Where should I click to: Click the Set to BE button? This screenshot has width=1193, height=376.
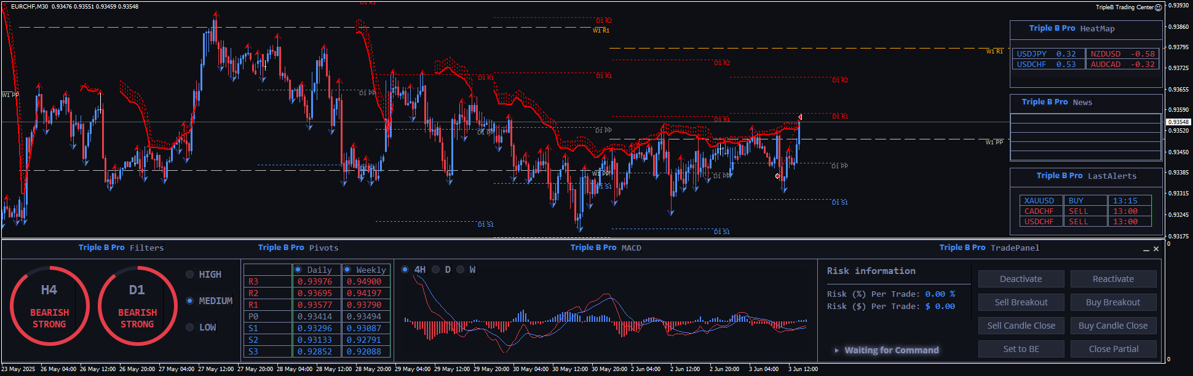point(1021,349)
